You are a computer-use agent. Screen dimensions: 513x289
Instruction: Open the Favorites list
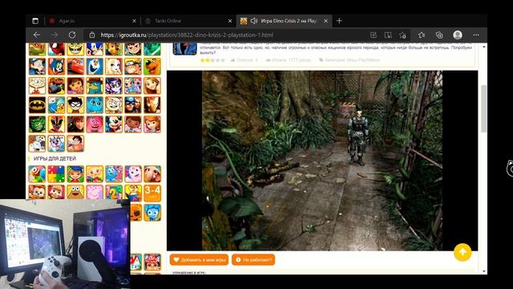coord(422,35)
